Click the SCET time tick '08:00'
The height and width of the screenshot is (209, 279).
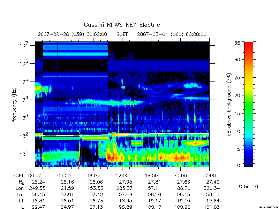tap(93, 176)
